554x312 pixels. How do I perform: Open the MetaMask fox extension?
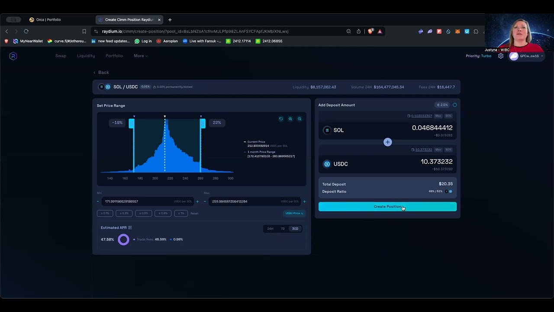pyautogui.click(x=457, y=31)
